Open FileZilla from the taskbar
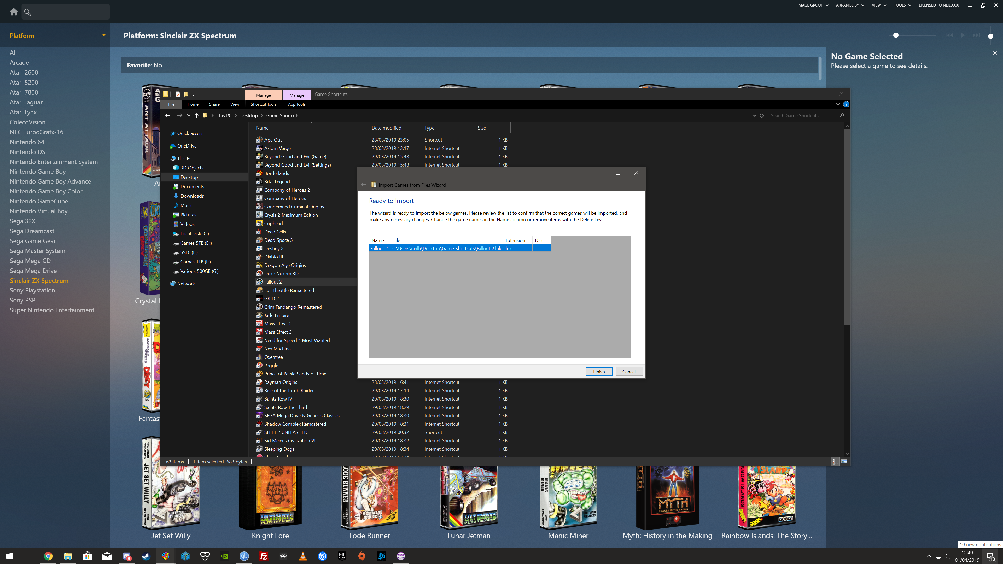 point(264,556)
